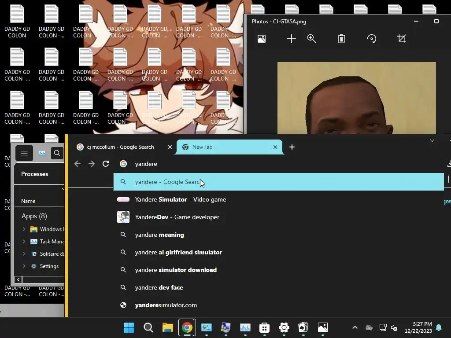Open the notification bell

(439, 327)
